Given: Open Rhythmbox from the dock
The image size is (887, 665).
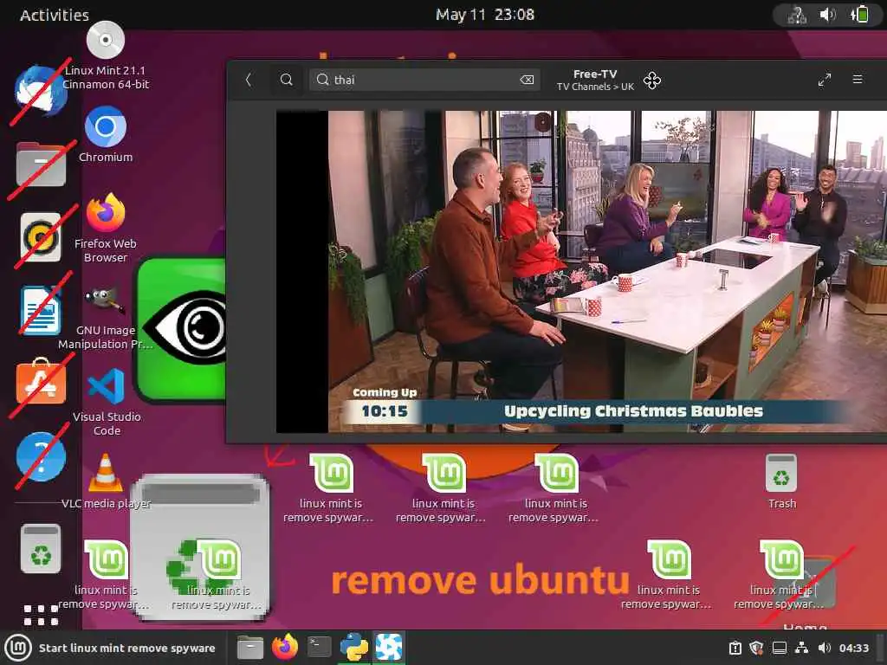Looking at the screenshot, I should click(41, 237).
